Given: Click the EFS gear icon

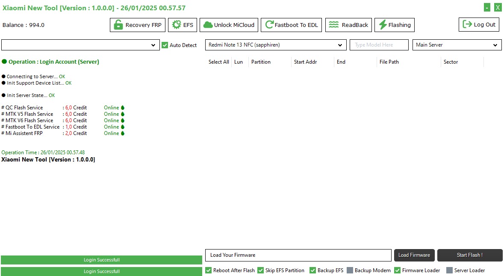Looking at the screenshot, I should click(177, 25).
